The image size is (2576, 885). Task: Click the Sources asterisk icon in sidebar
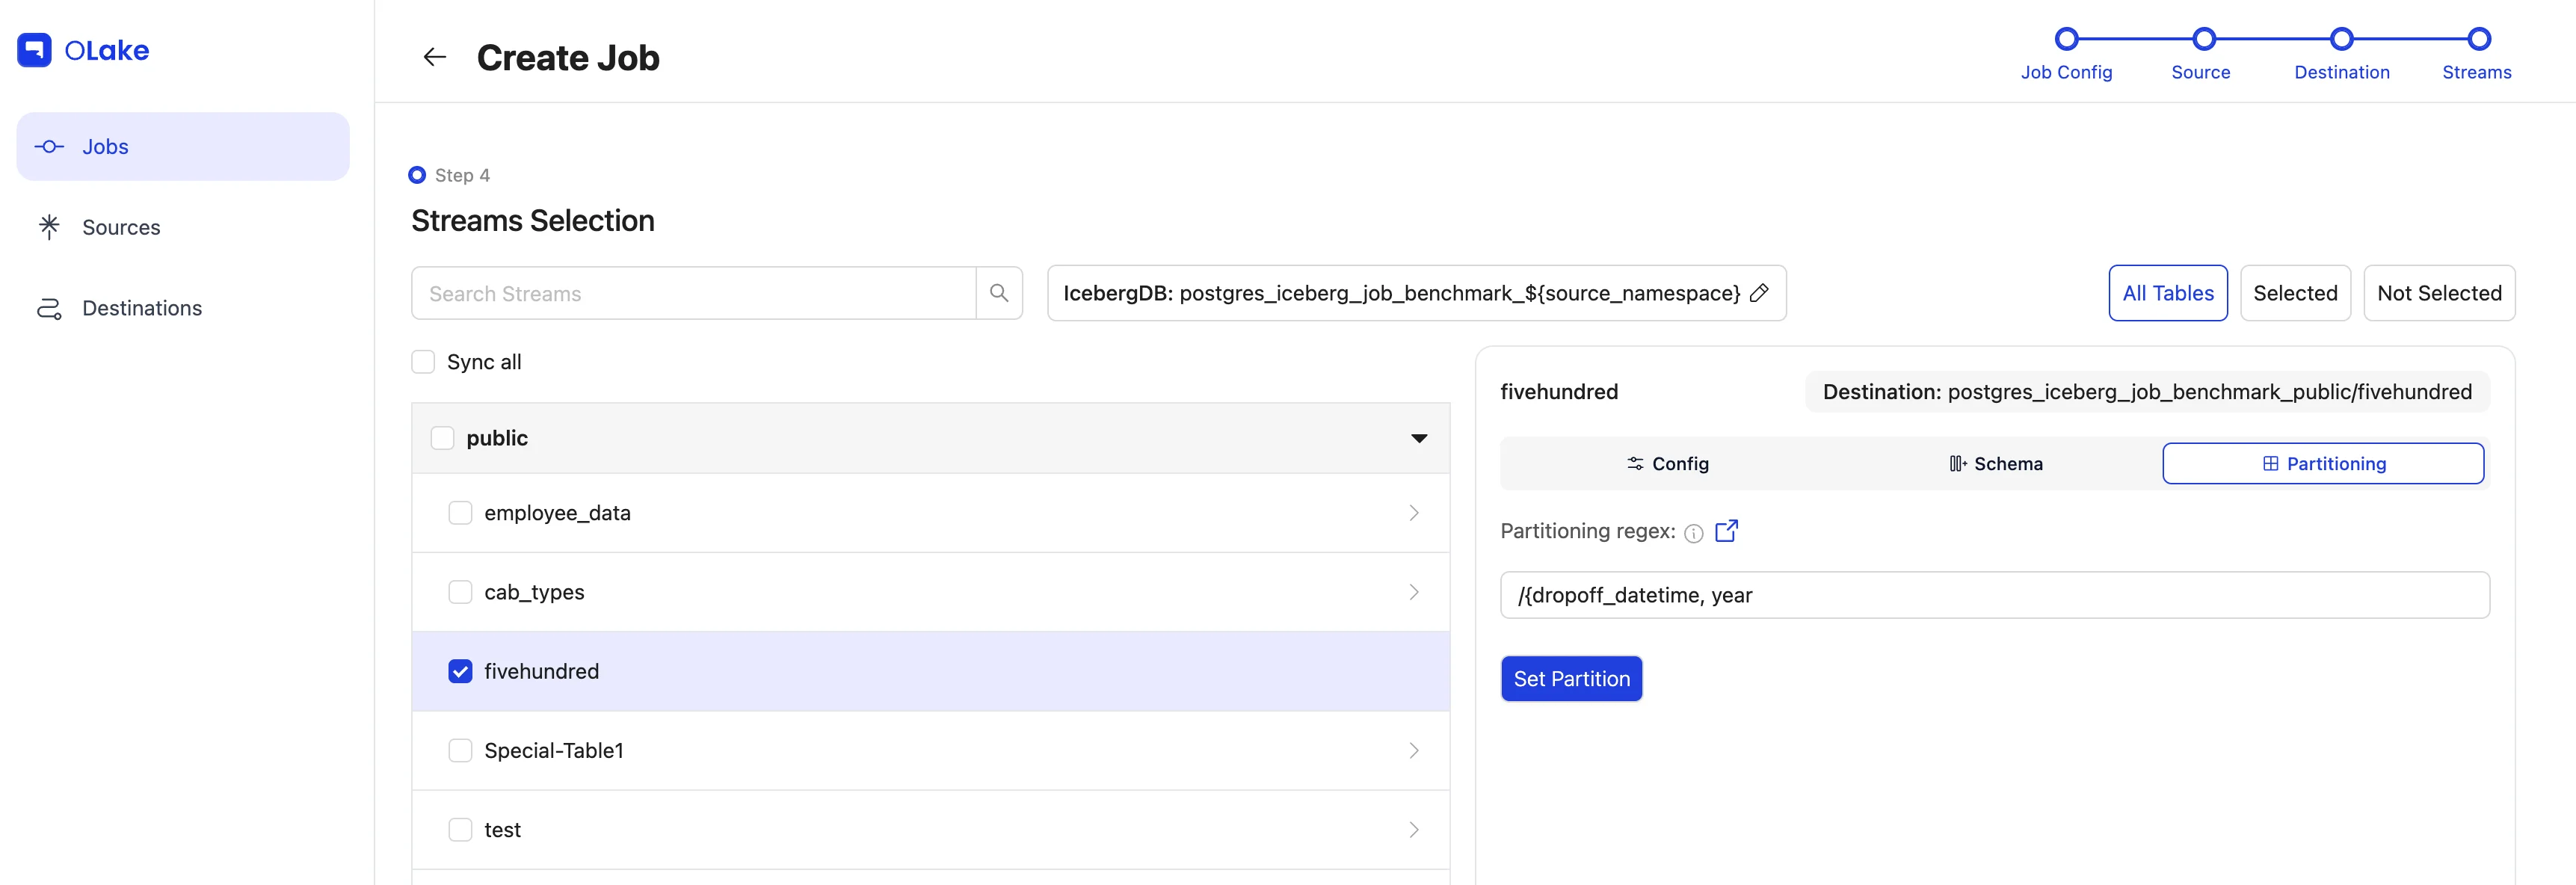[x=49, y=227]
